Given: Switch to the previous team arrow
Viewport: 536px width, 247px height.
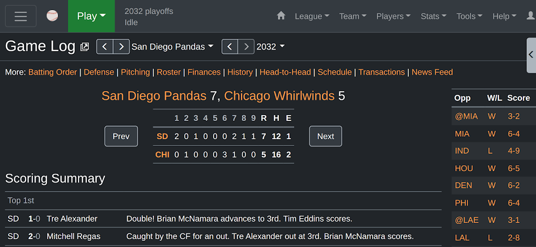Looking at the screenshot, I should (x=105, y=47).
